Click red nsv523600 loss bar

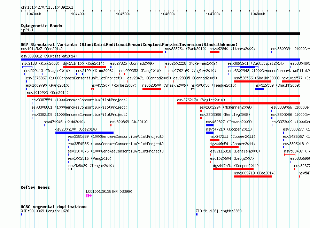point(152,89)
